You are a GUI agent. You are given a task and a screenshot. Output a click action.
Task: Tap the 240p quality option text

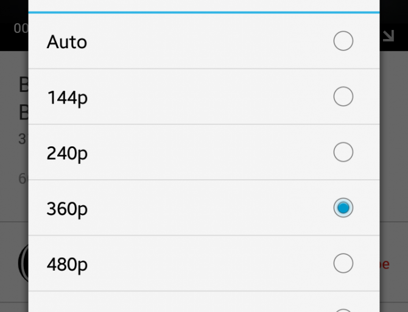click(x=67, y=153)
